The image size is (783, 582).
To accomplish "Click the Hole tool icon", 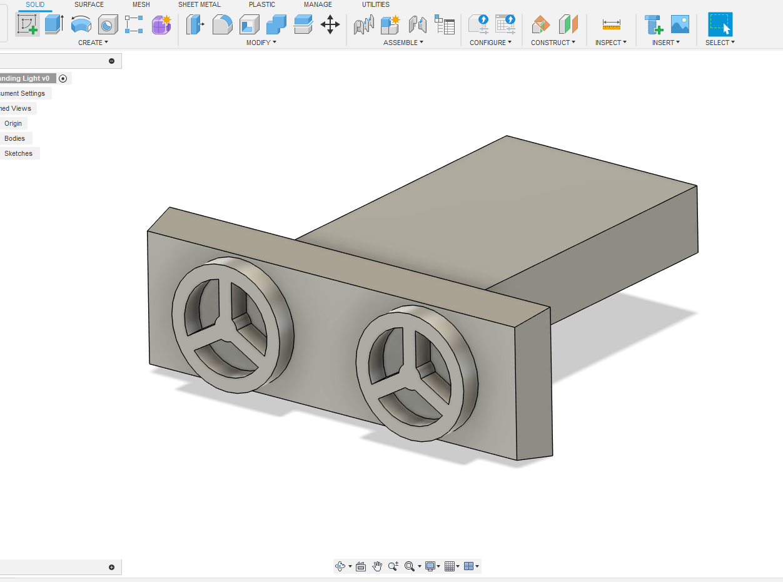I will [108, 24].
